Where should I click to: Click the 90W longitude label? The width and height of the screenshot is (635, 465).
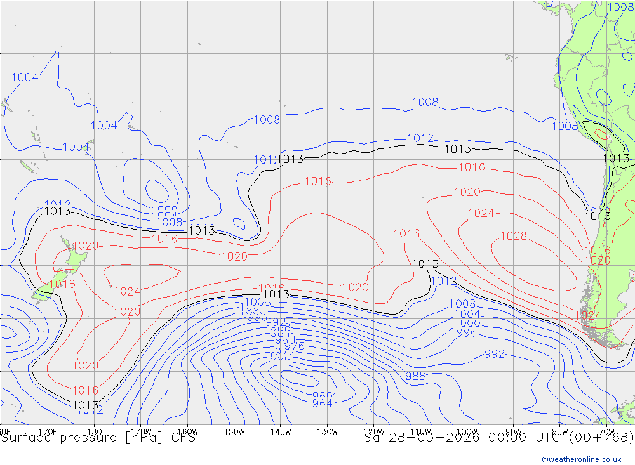(514, 432)
